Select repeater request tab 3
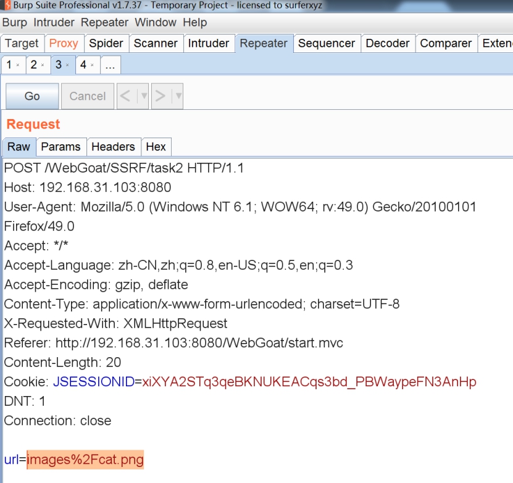This screenshot has height=483, width=513. (x=59, y=65)
